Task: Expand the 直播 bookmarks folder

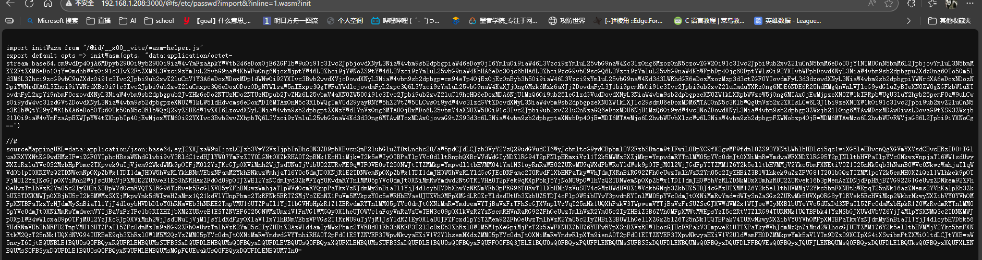Action: (x=99, y=21)
